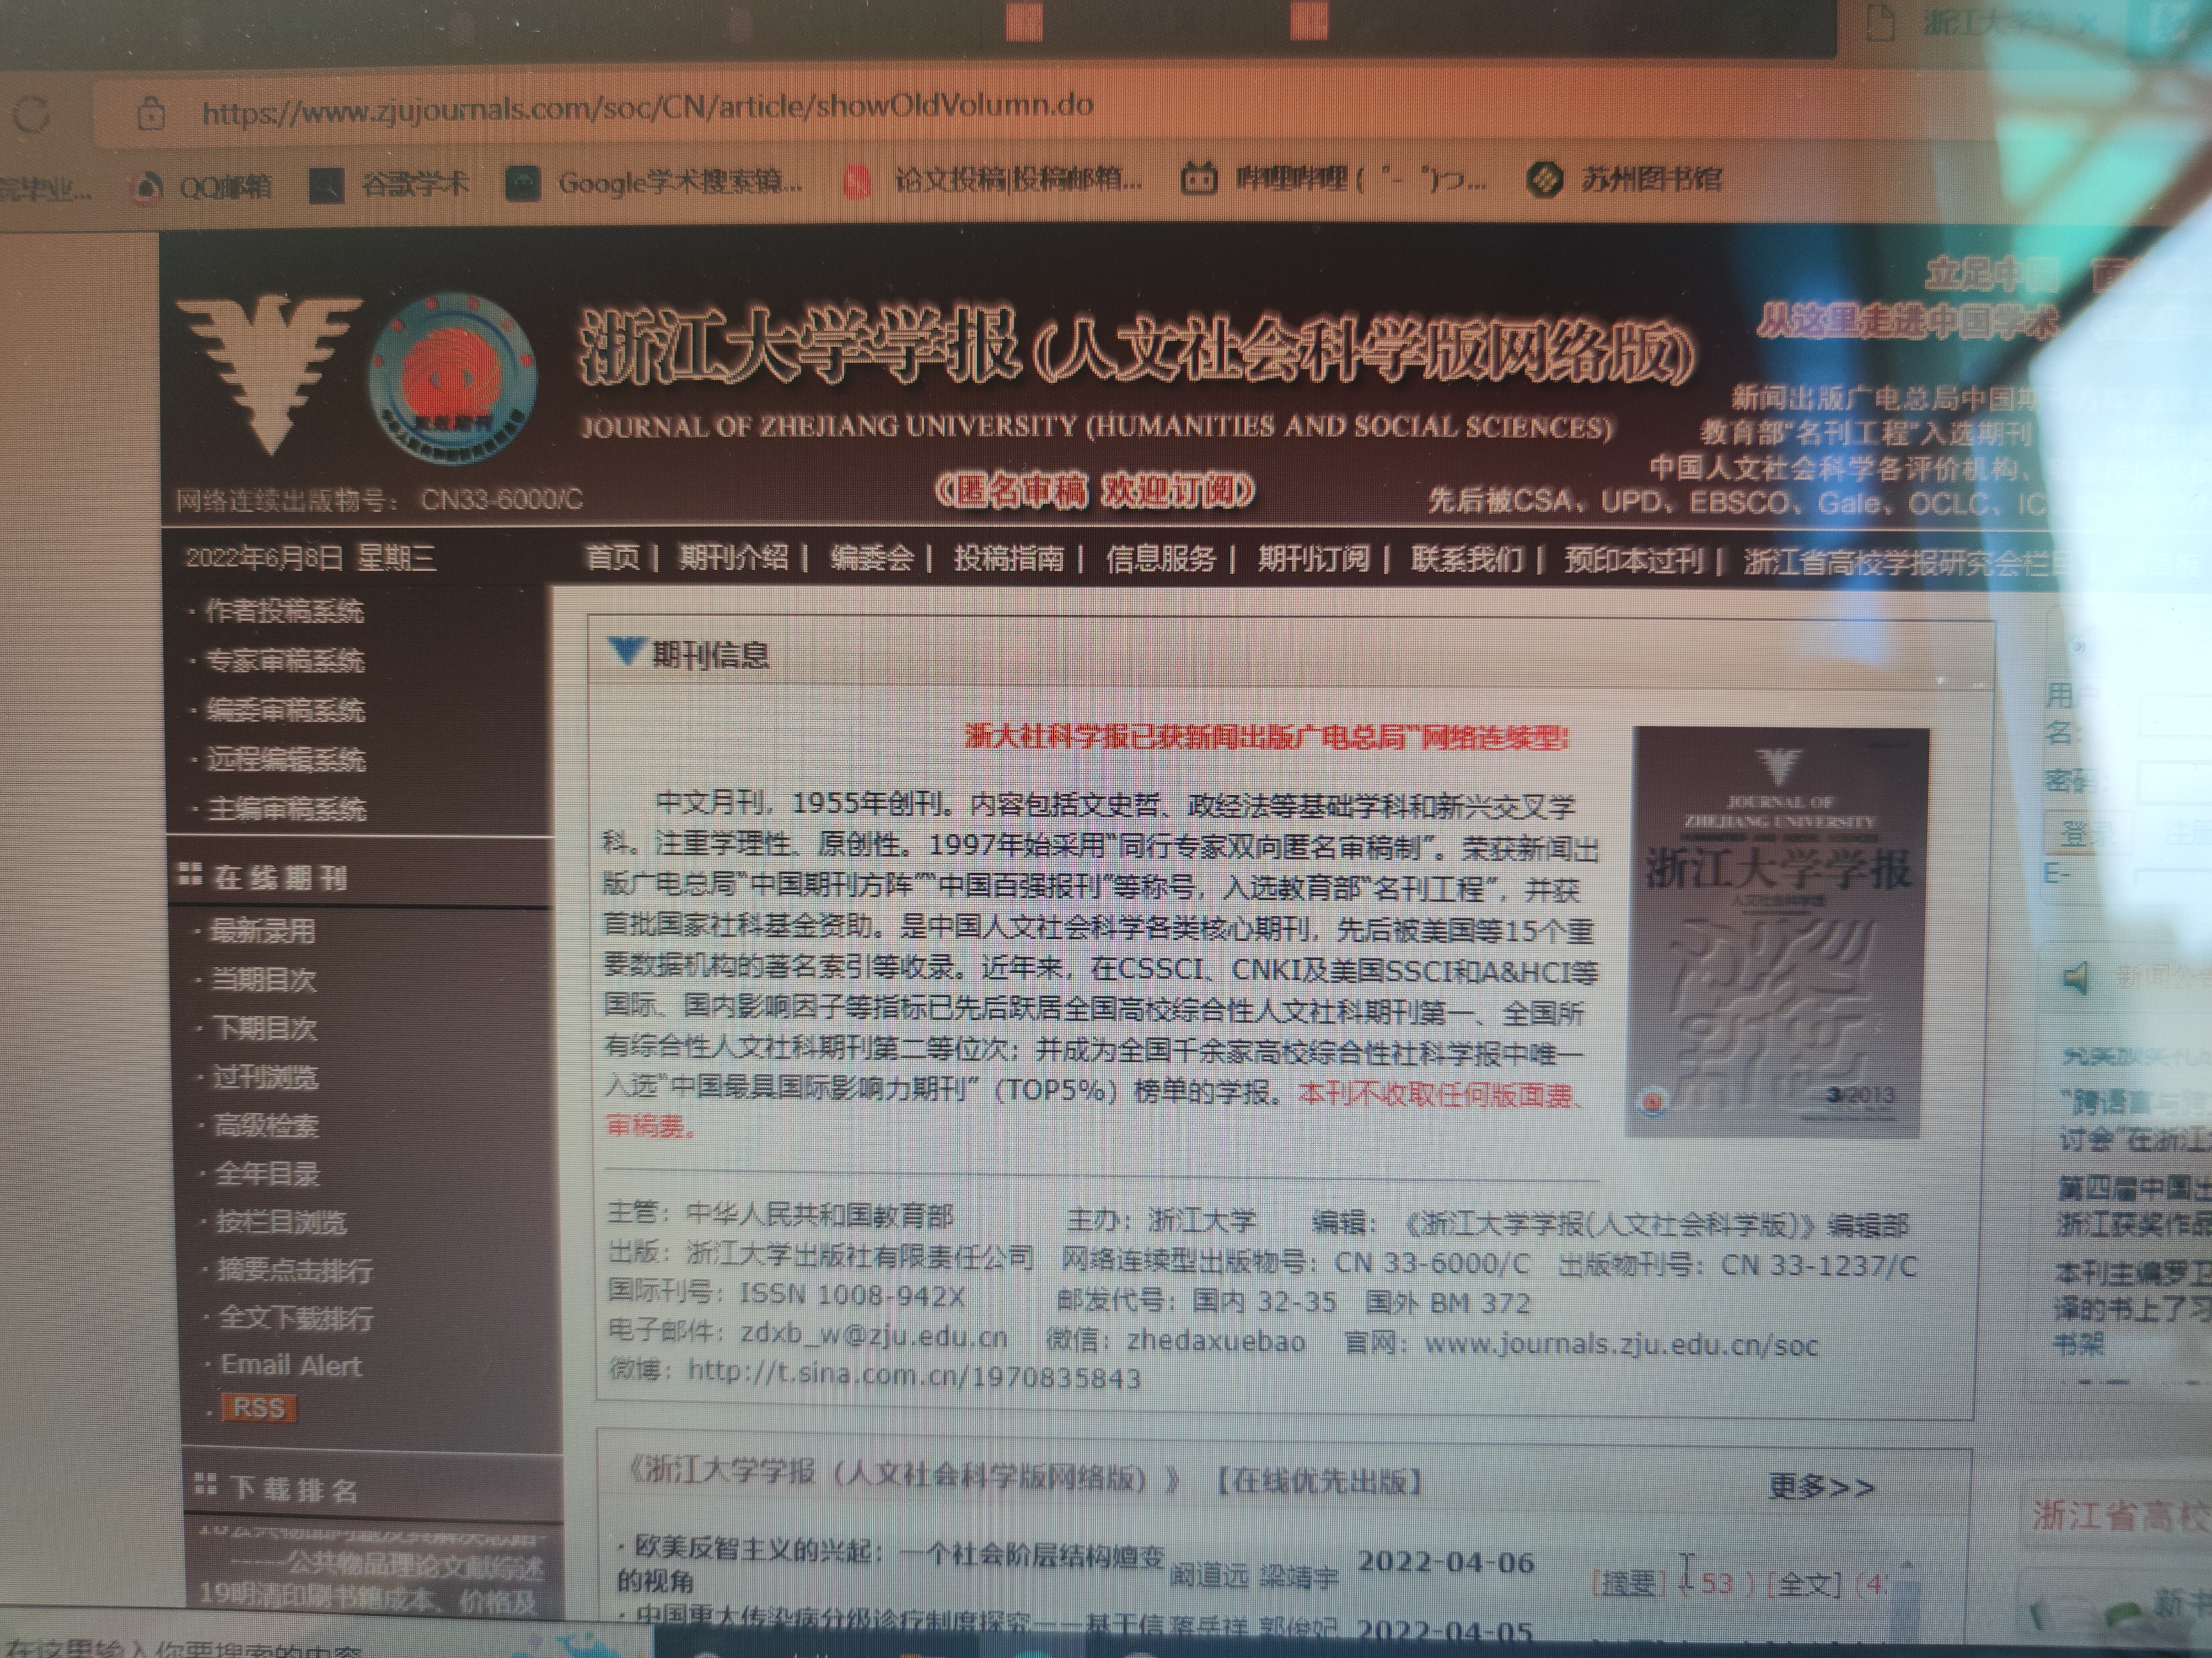Open 全文 for 欧美反智主义 article

(1804, 1585)
